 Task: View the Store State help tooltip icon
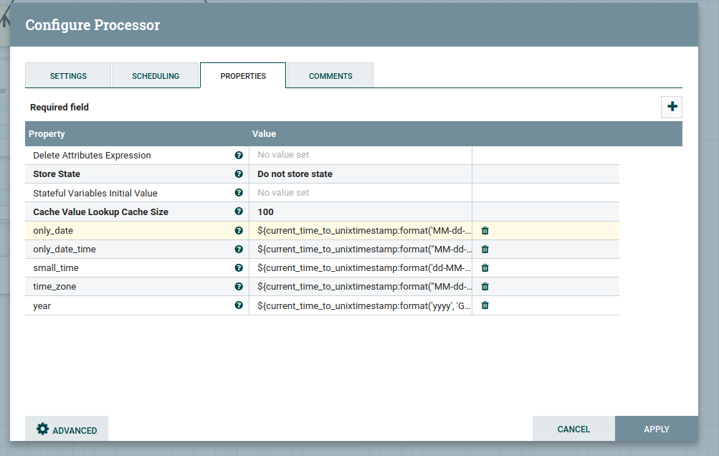[239, 174]
